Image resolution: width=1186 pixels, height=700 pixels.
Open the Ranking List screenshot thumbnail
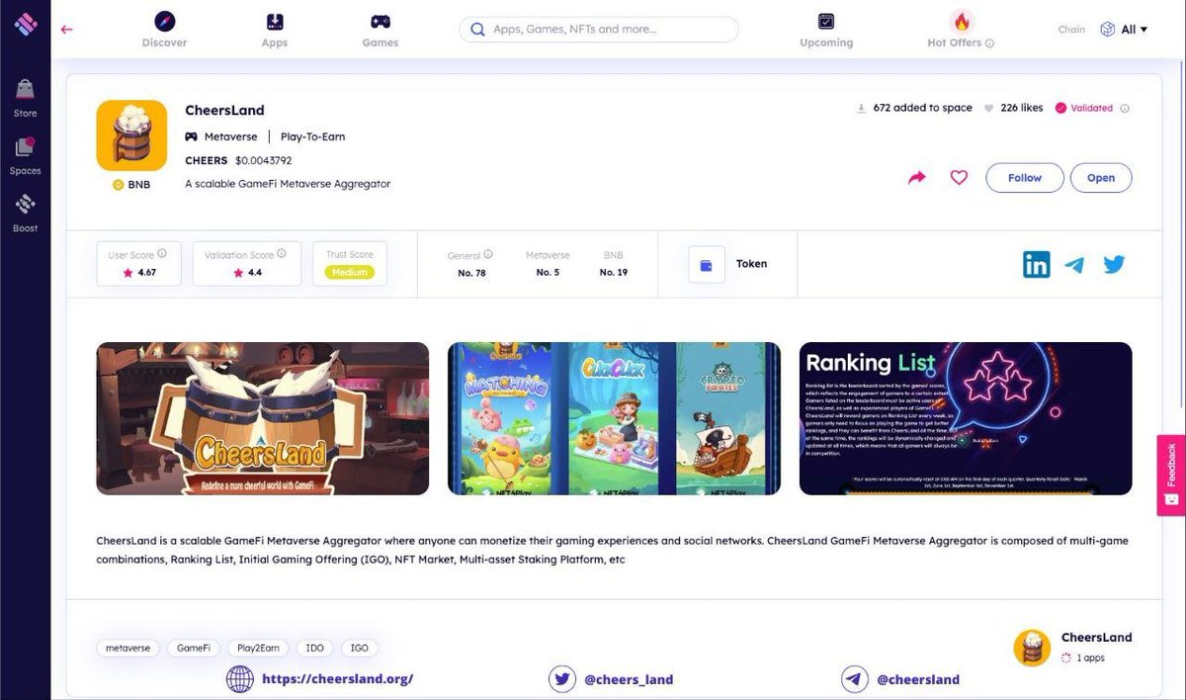pyautogui.click(x=966, y=418)
